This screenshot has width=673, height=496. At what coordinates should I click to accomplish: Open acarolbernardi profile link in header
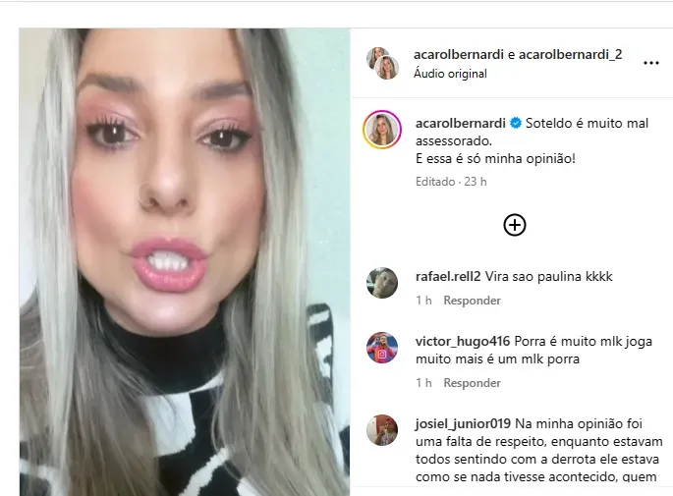coord(459,54)
